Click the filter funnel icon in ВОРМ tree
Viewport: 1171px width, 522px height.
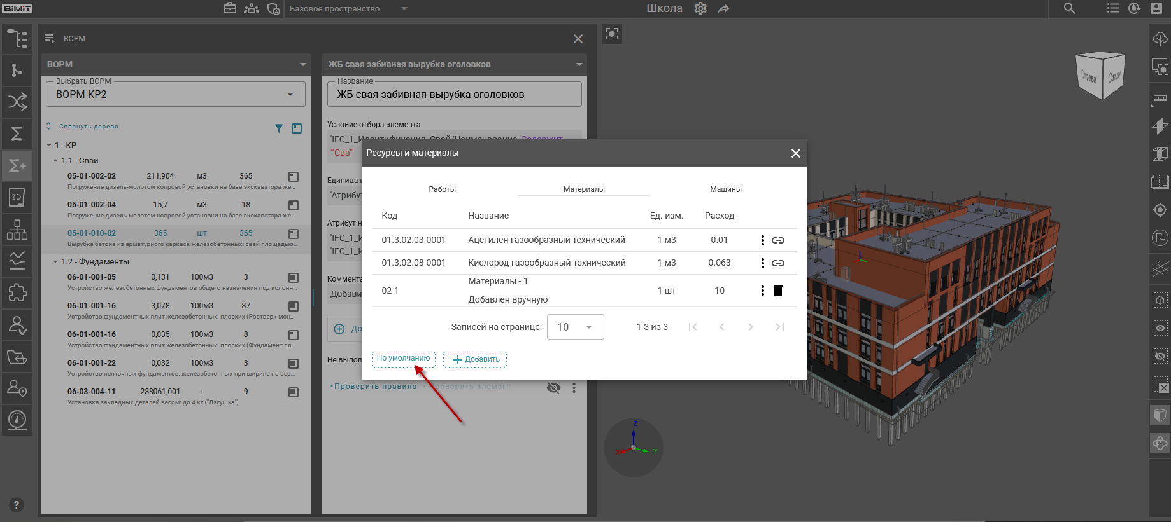pyautogui.click(x=278, y=128)
